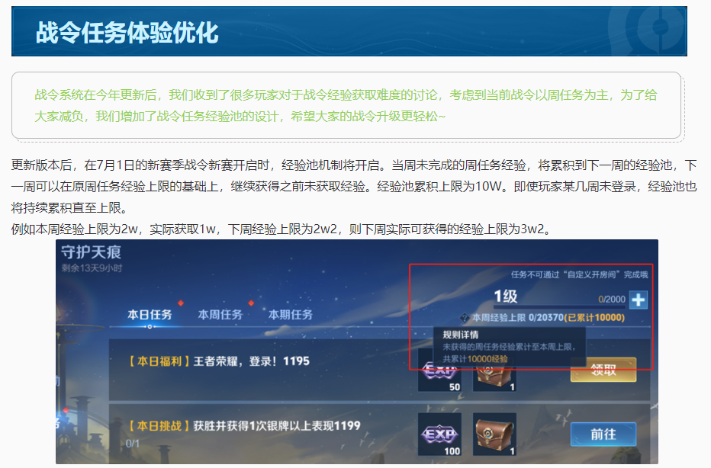Click the blue 前往 go button
Screen dimensions: 711x468
(603, 434)
